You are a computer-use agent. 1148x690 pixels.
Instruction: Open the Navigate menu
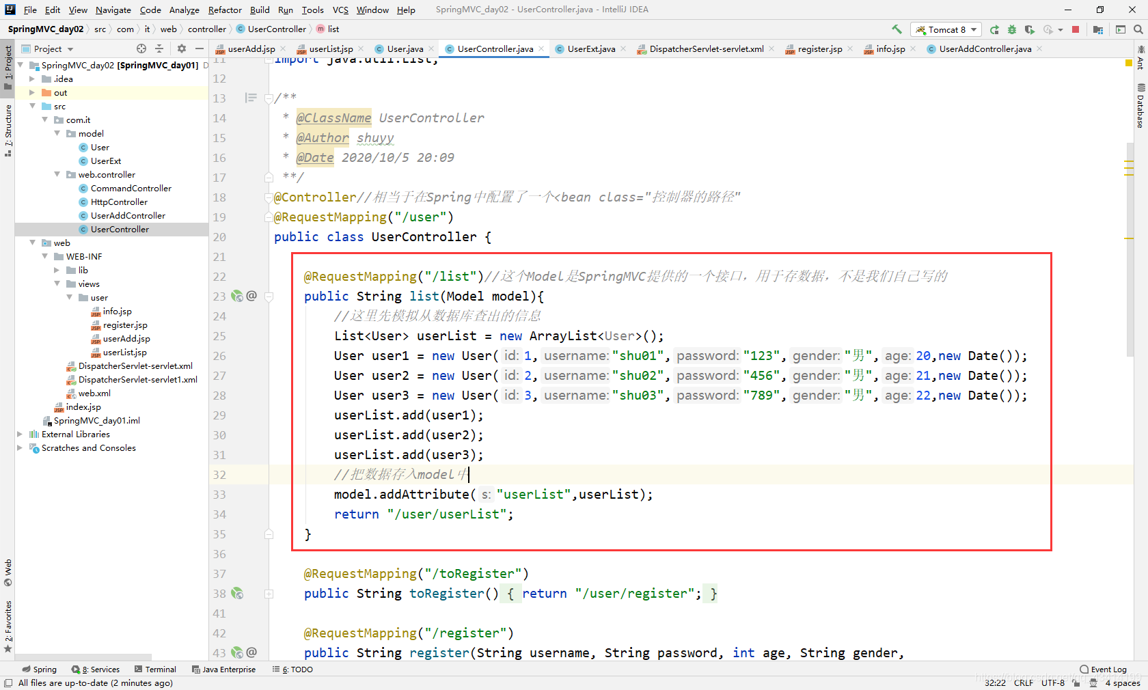click(x=113, y=10)
